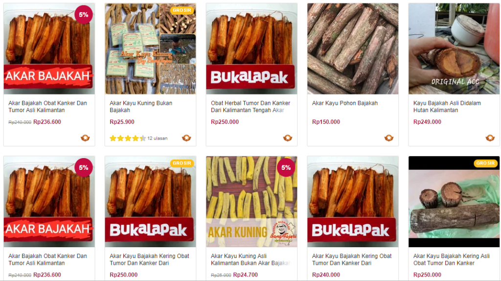Viewport: 501px width, 281px height.
Task: Click seller badge icon beside the Rp236.600 price
Action: click(x=85, y=138)
